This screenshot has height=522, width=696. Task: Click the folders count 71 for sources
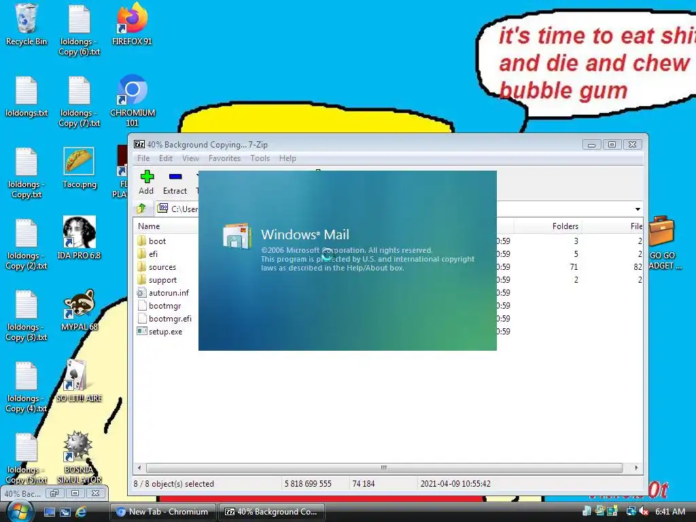click(x=574, y=266)
